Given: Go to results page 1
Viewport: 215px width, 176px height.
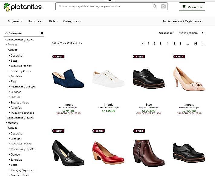Looking at the screenshot, I should click(148, 44).
